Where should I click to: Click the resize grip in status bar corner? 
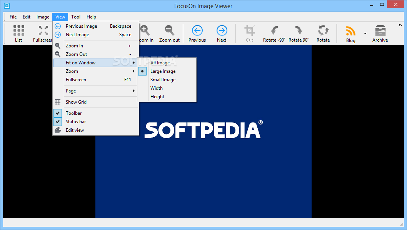tap(402, 225)
